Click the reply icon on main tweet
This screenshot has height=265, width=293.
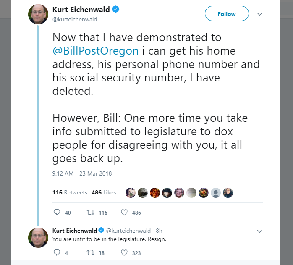[x=57, y=212]
